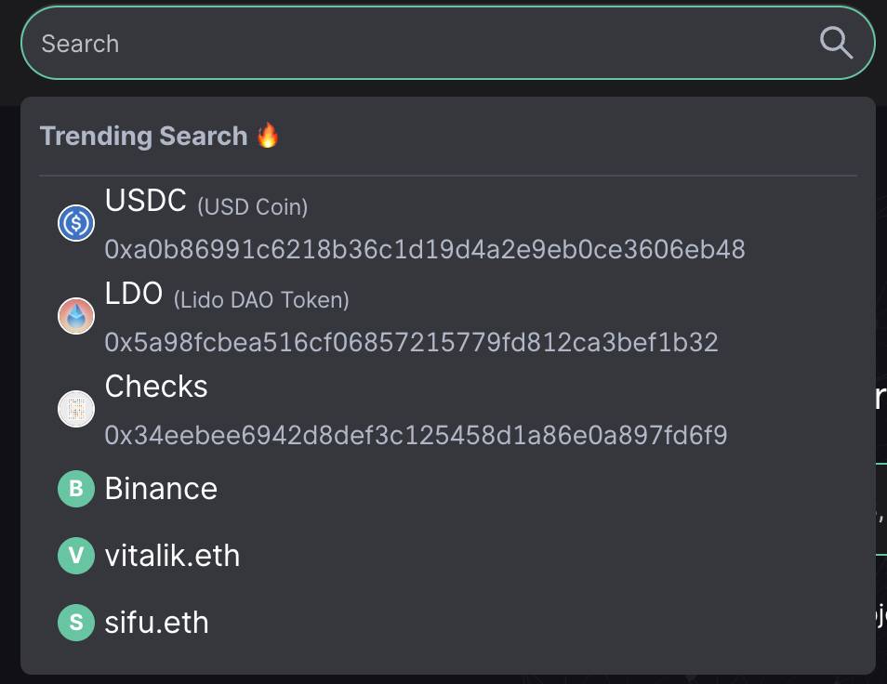Open sifu.eth from trending searches

point(448,623)
